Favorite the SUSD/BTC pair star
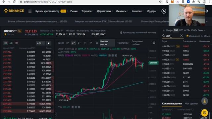The height and width of the screenshot is (119, 212). [163, 64]
